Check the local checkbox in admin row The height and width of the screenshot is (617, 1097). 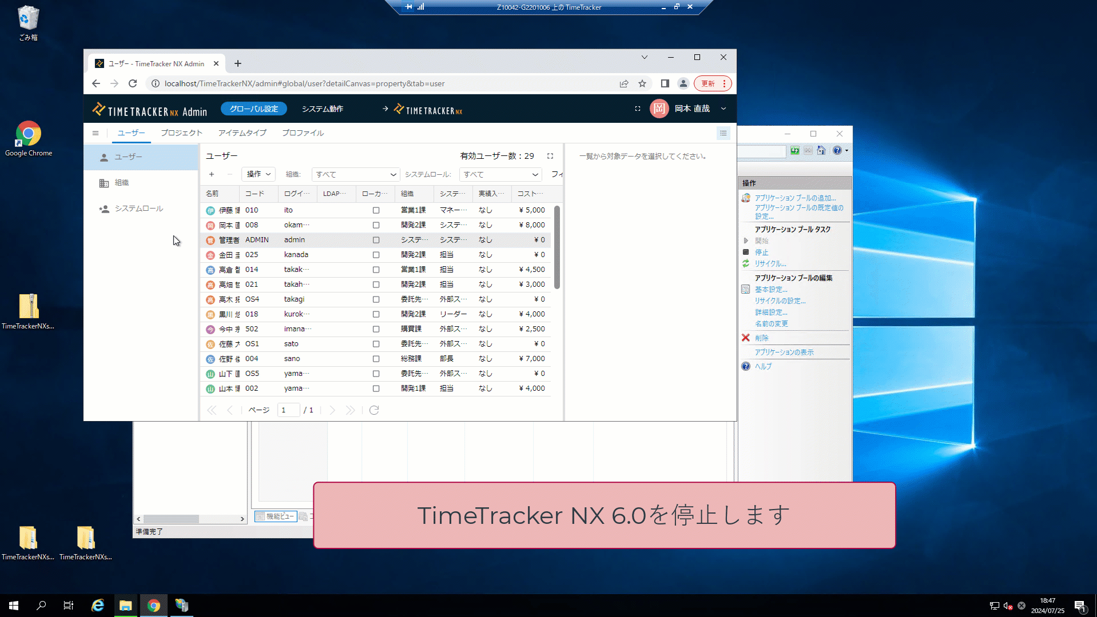(x=376, y=240)
